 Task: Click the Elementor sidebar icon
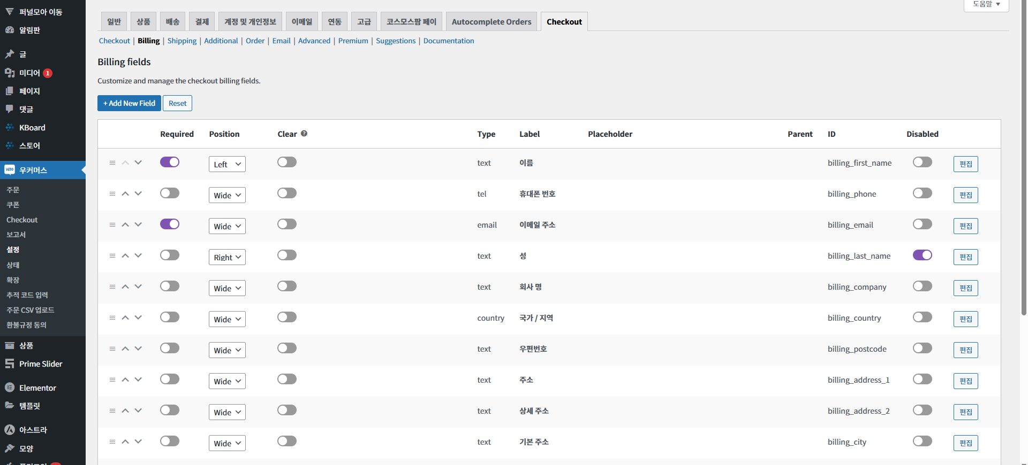[x=10, y=387]
